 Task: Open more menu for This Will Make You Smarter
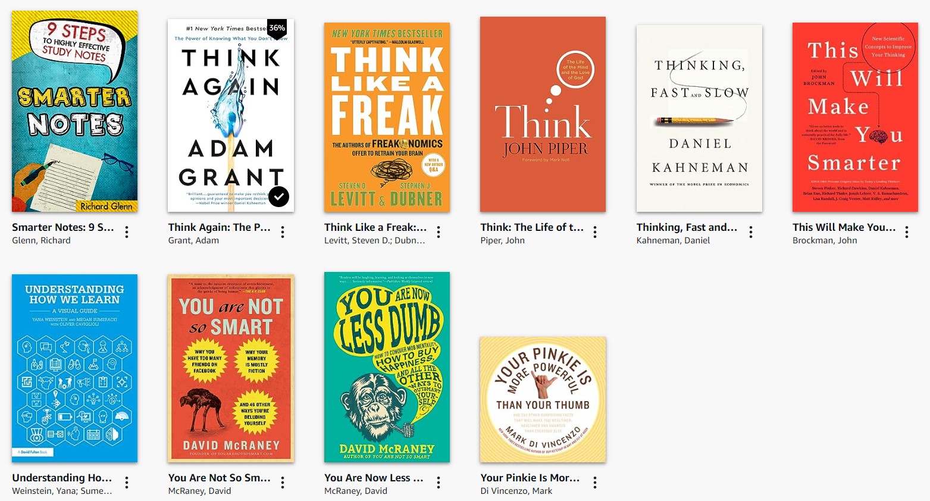click(907, 232)
